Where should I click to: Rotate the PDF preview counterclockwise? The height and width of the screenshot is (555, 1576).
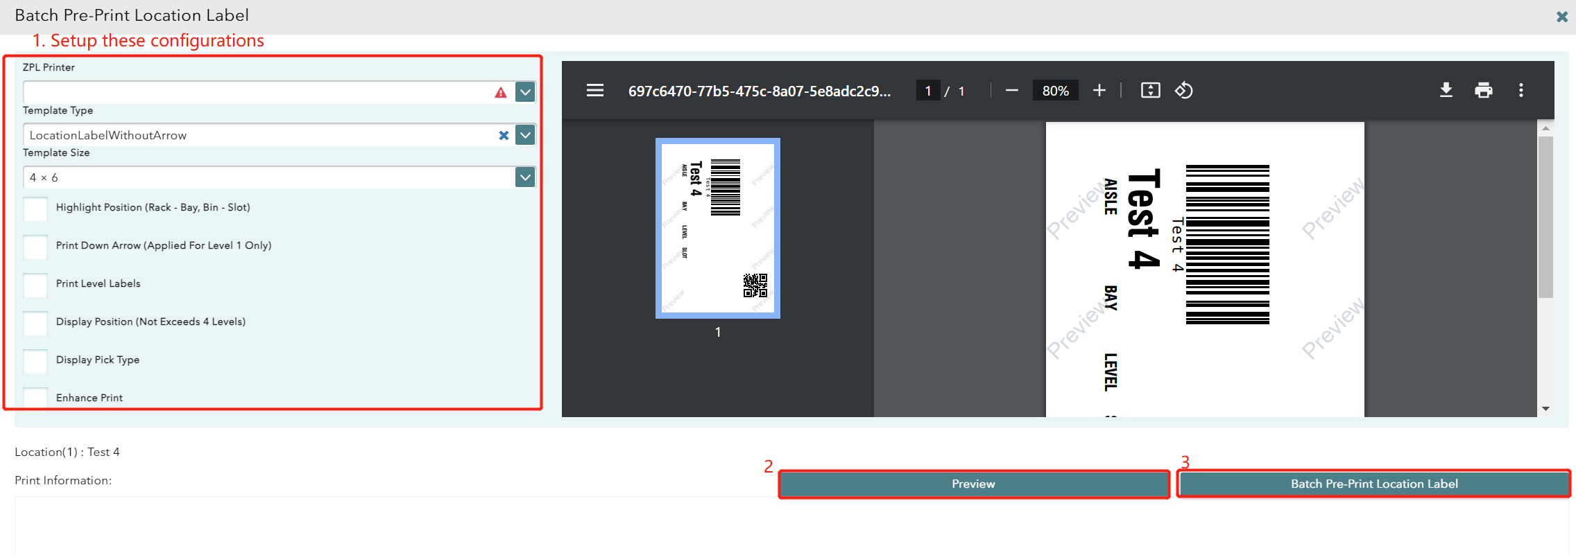[x=1183, y=91]
